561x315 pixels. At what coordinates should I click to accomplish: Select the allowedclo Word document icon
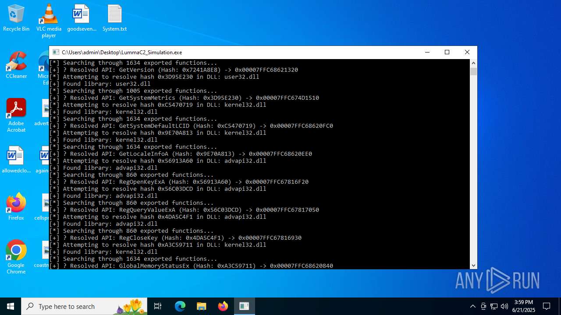(x=16, y=160)
